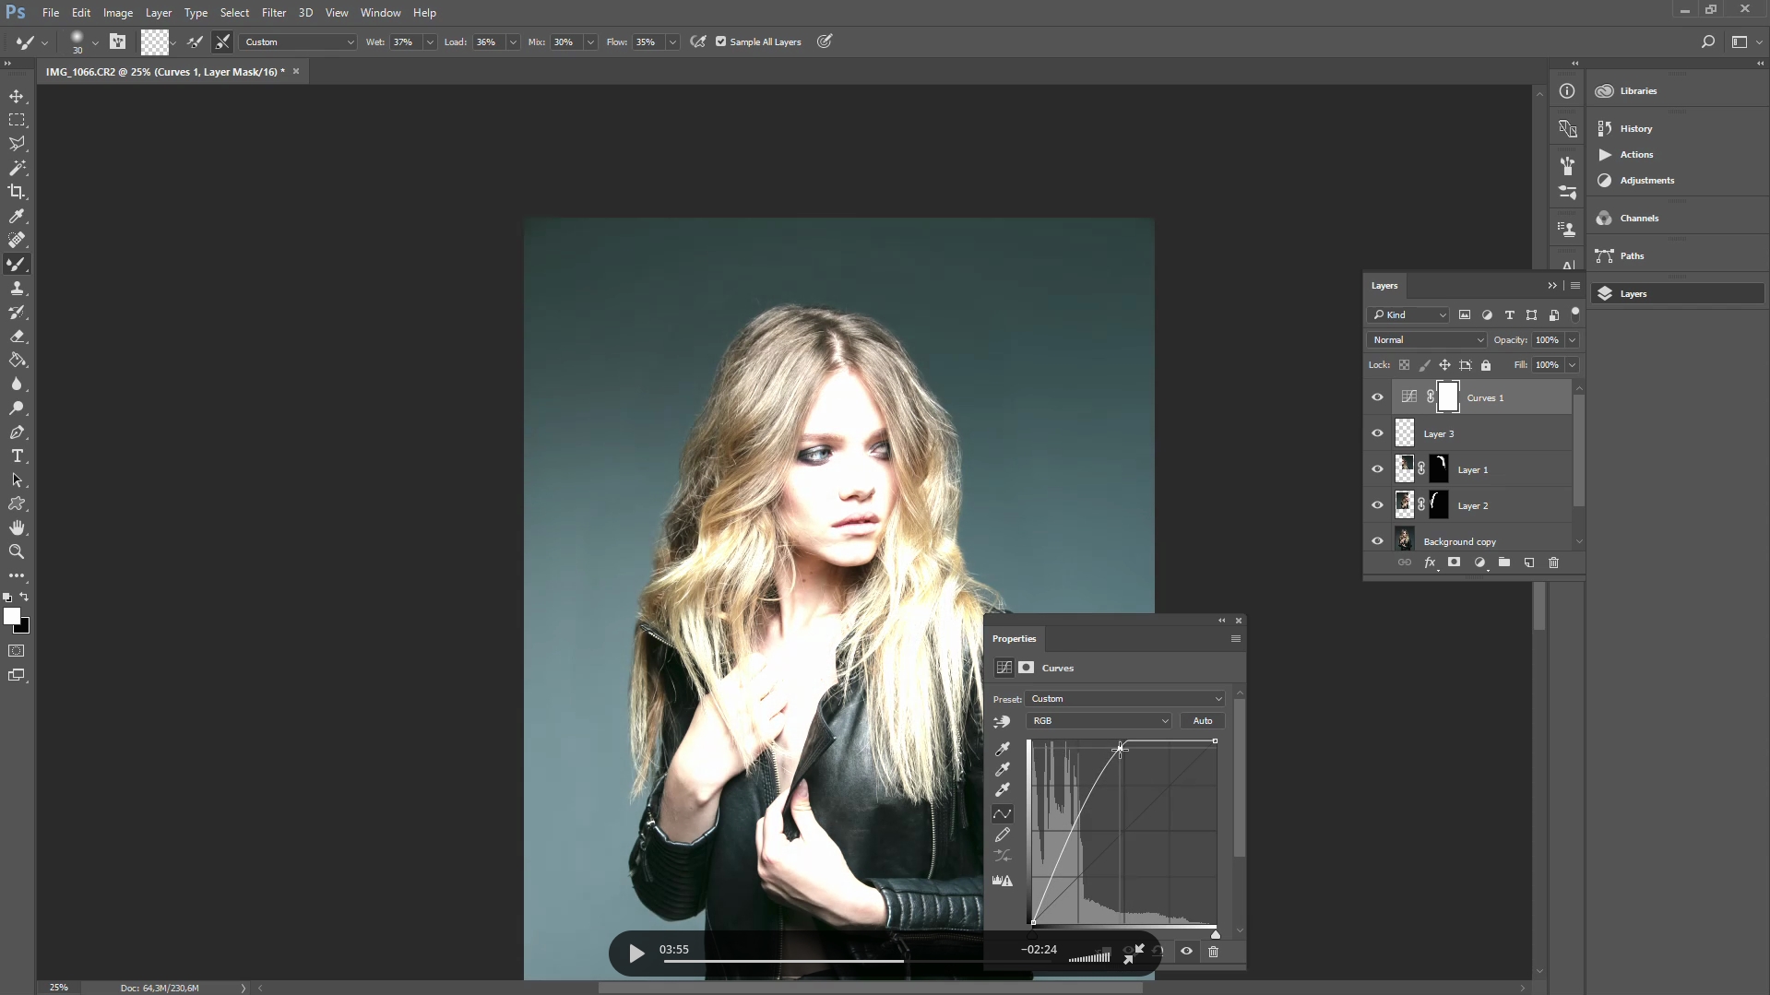Choose the curve pencil draw tool
Viewport: 1770px width, 995px height.
click(x=1003, y=835)
